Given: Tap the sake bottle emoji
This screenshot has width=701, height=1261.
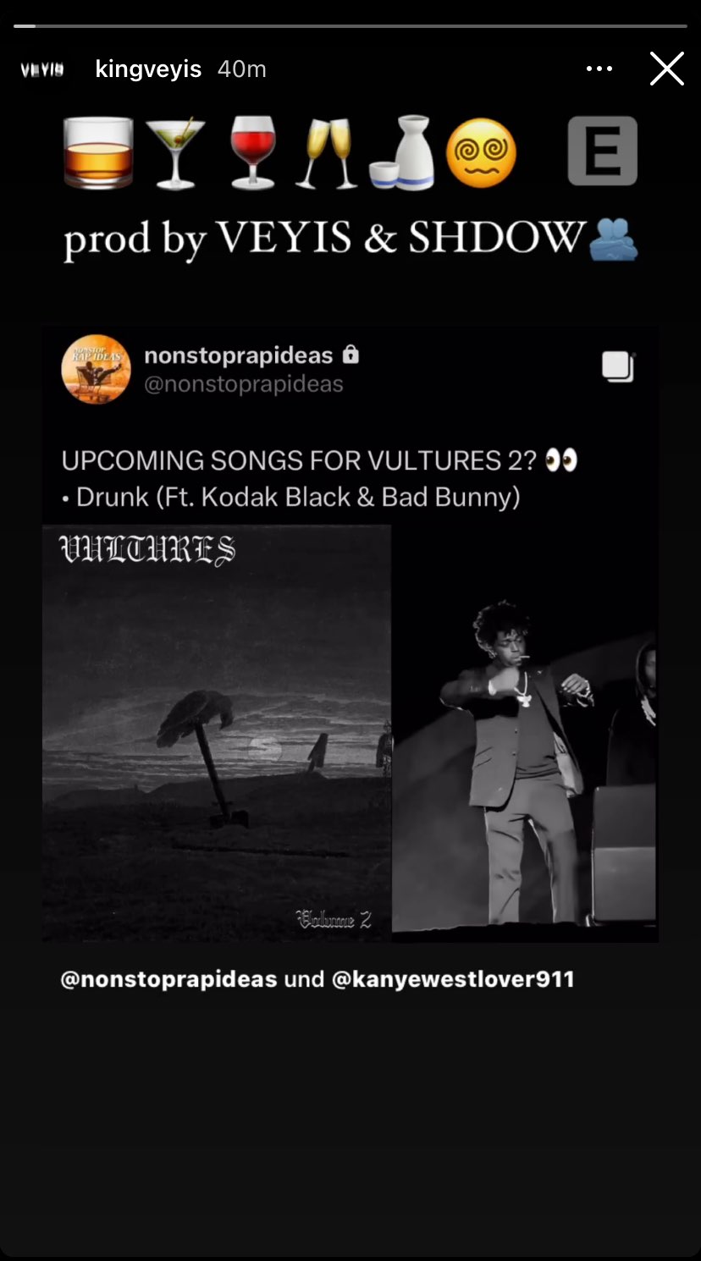Looking at the screenshot, I should click(x=402, y=153).
